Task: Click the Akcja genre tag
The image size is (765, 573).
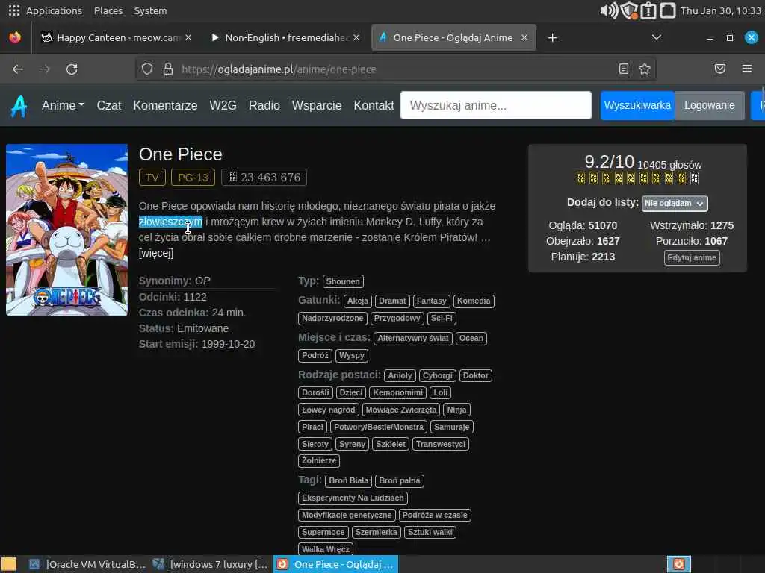Action: click(x=358, y=301)
